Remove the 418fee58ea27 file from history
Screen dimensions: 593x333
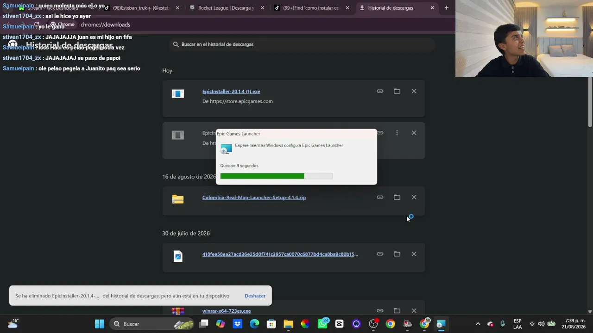[x=414, y=254]
